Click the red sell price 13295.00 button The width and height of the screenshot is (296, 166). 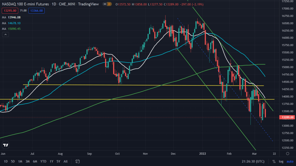(10, 11)
